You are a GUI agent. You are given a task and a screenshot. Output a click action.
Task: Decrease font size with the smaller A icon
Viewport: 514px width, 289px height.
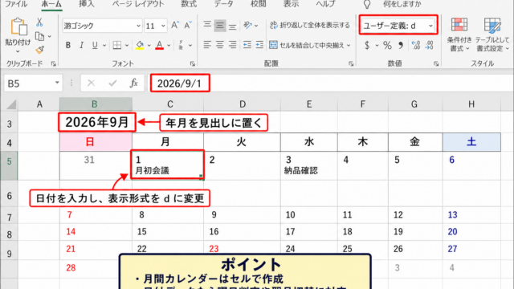(188, 25)
